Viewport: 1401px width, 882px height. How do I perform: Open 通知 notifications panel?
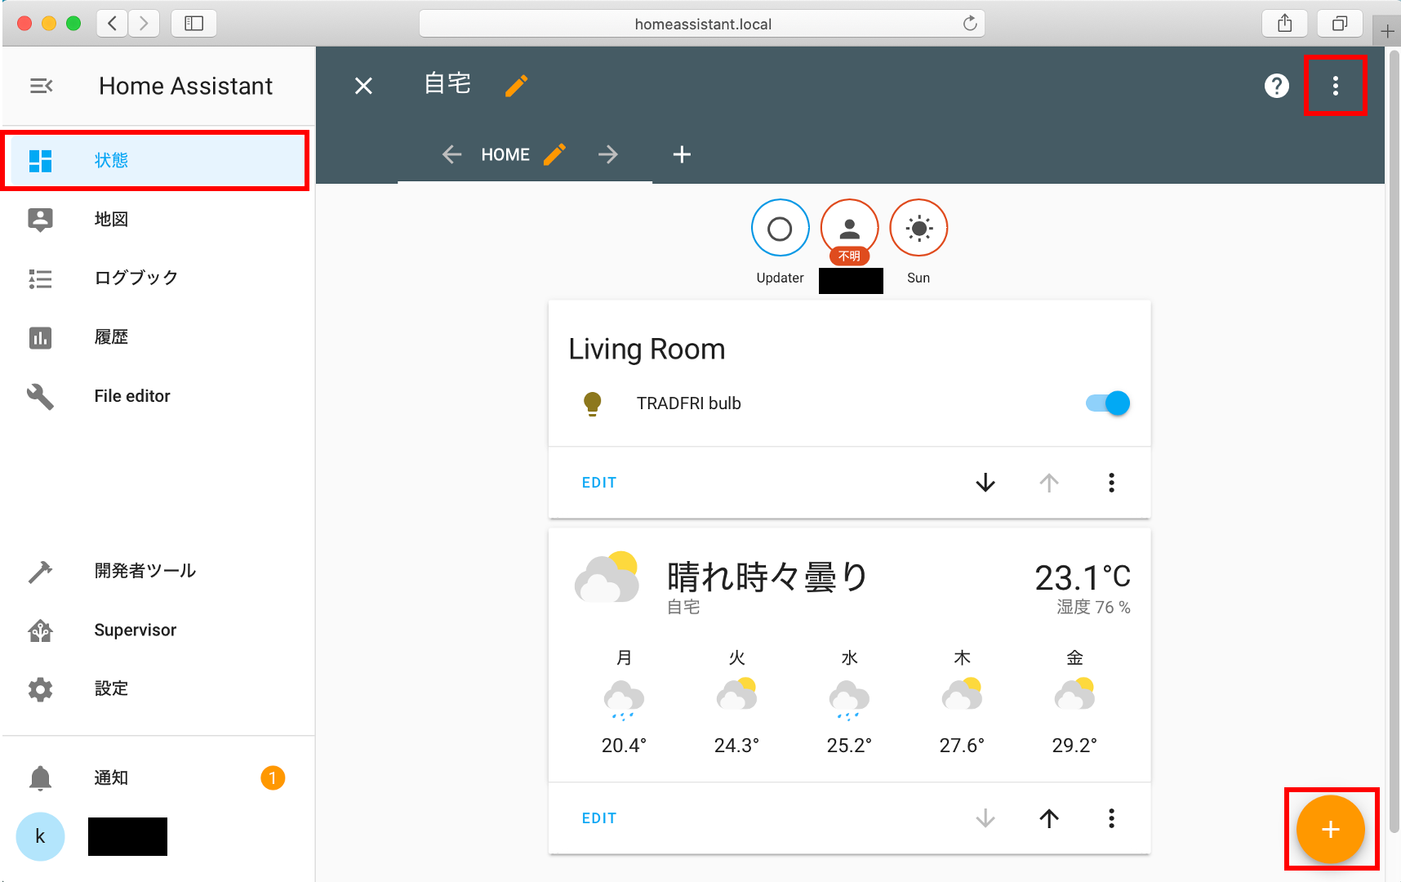tap(157, 777)
